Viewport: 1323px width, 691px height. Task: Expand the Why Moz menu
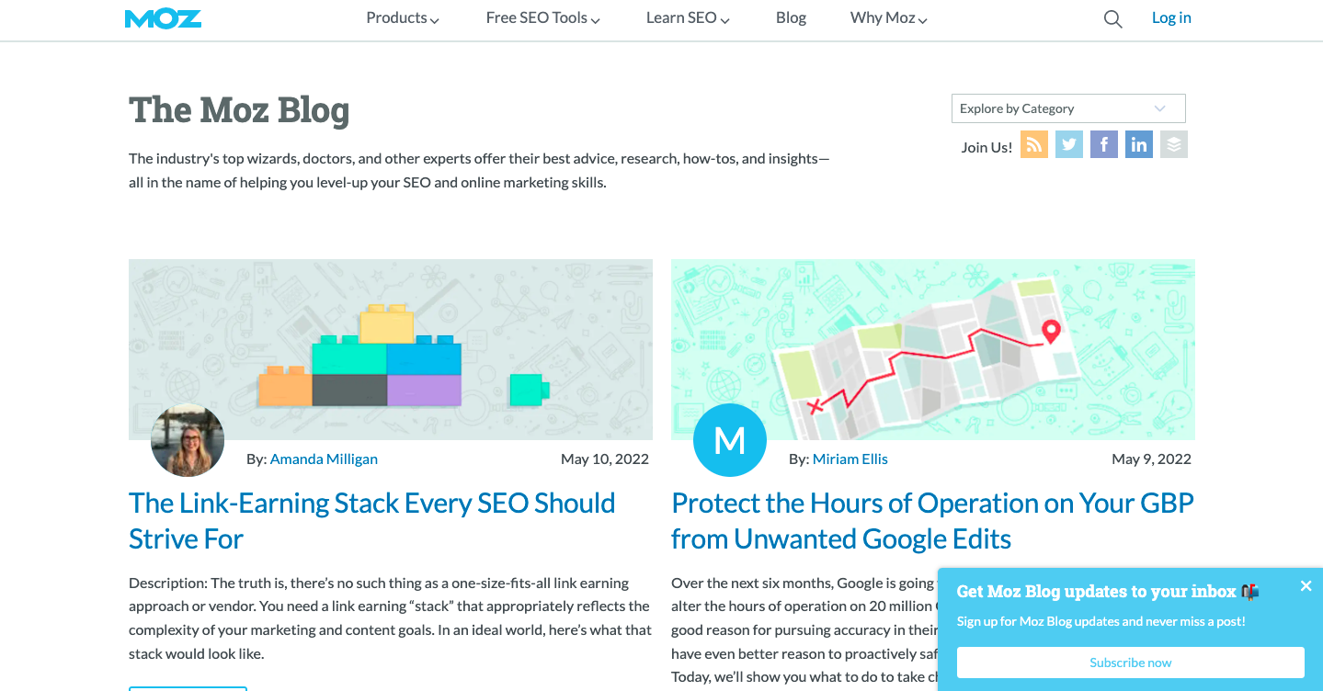889,18
